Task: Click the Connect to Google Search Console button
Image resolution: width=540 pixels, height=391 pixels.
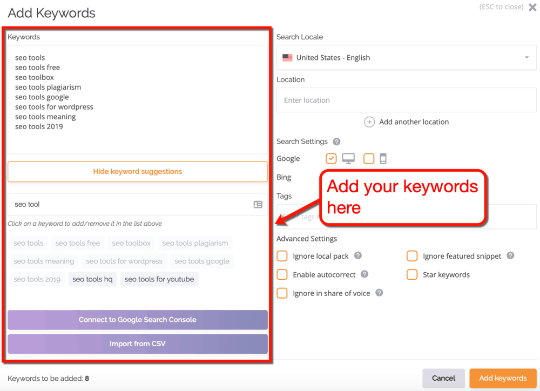Action: [137, 320]
